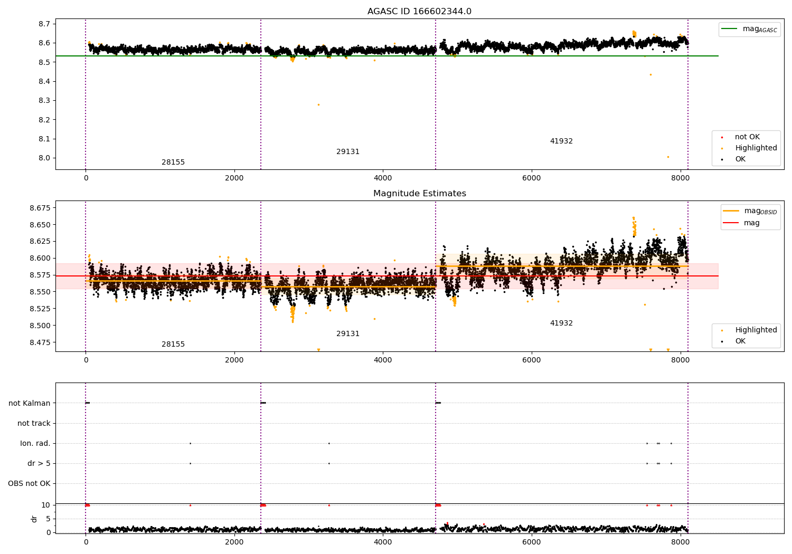Click the 8.3 tick in AGASC ID plot

pos(45,100)
